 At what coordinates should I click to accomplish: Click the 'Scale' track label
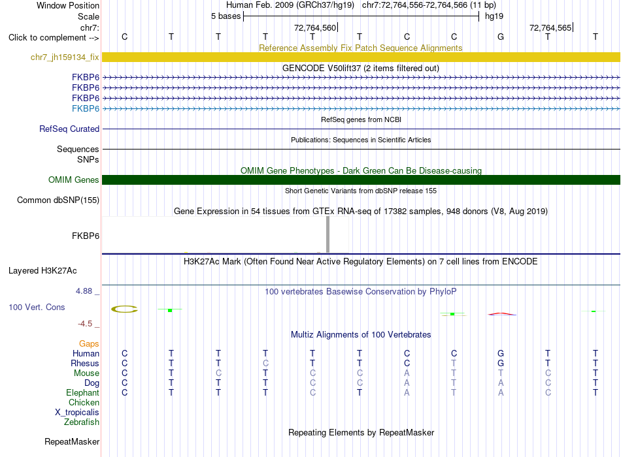88,16
